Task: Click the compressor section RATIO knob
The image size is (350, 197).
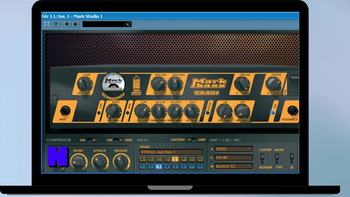Action: (x=79, y=162)
